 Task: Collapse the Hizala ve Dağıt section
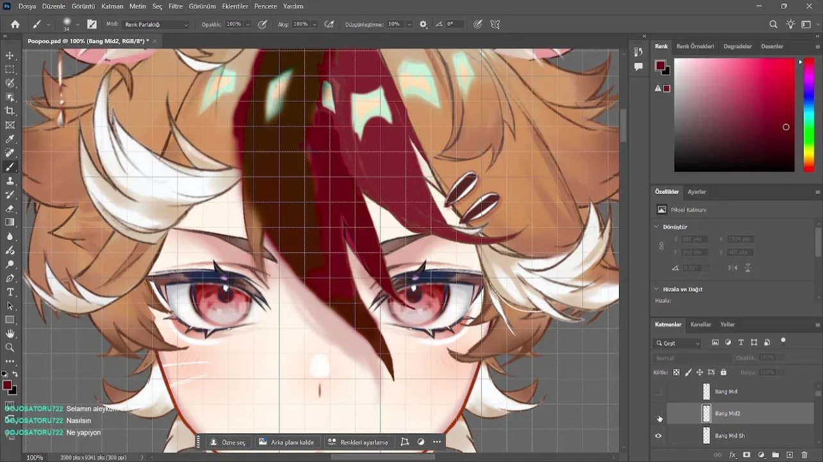click(656, 289)
